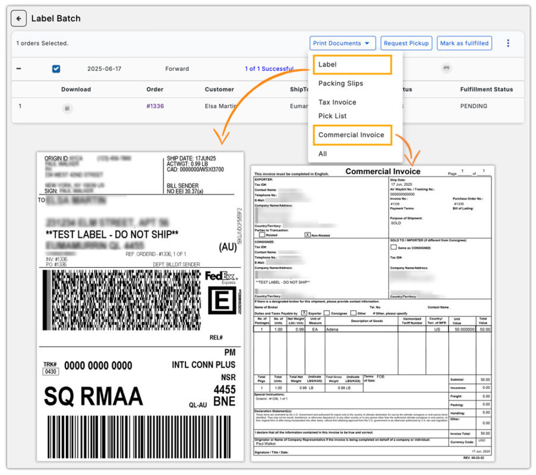This screenshot has width=536, height=475.
Task: Click the Label Batch page title
Action: (x=56, y=18)
